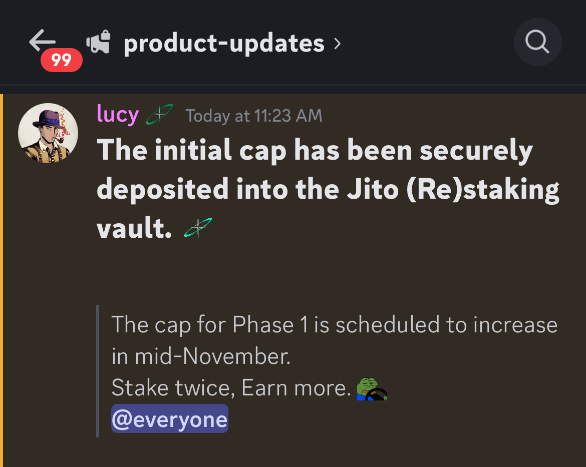Click the announcement megaphone channel icon
The image size is (586, 467).
click(98, 43)
